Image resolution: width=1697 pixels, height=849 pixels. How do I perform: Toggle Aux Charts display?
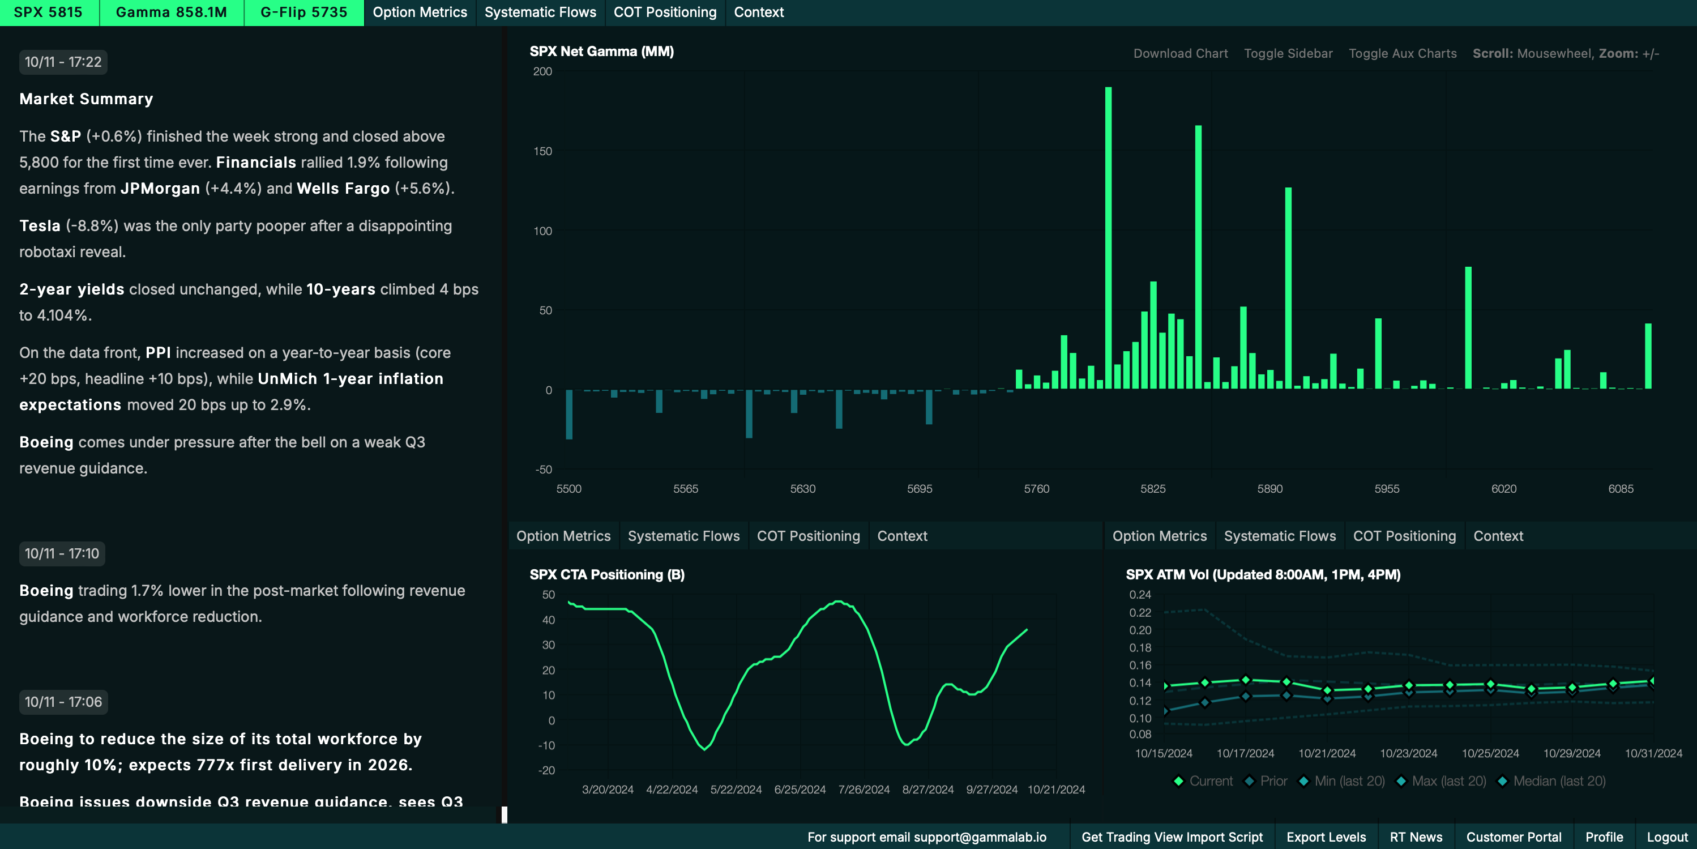point(1403,53)
